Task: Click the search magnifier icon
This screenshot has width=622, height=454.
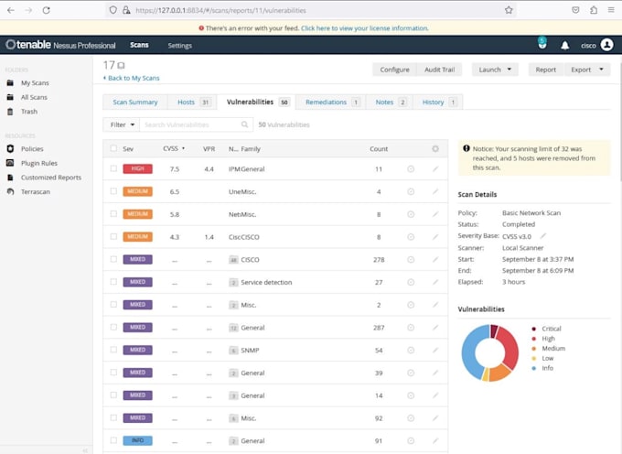Action: 245,124
